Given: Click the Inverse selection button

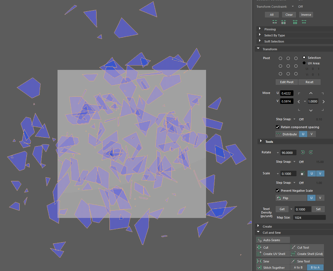Looking at the screenshot, I should [306, 15].
